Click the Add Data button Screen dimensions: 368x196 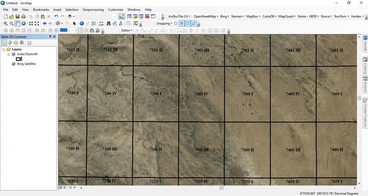70,16
